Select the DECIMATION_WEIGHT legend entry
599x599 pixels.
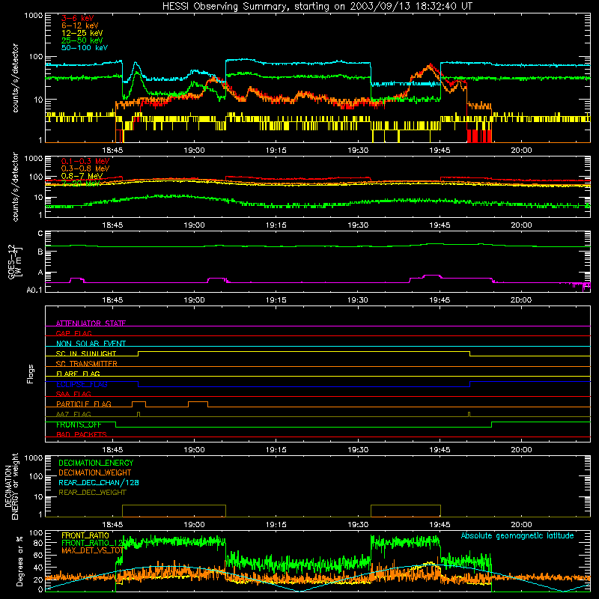pos(95,472)
